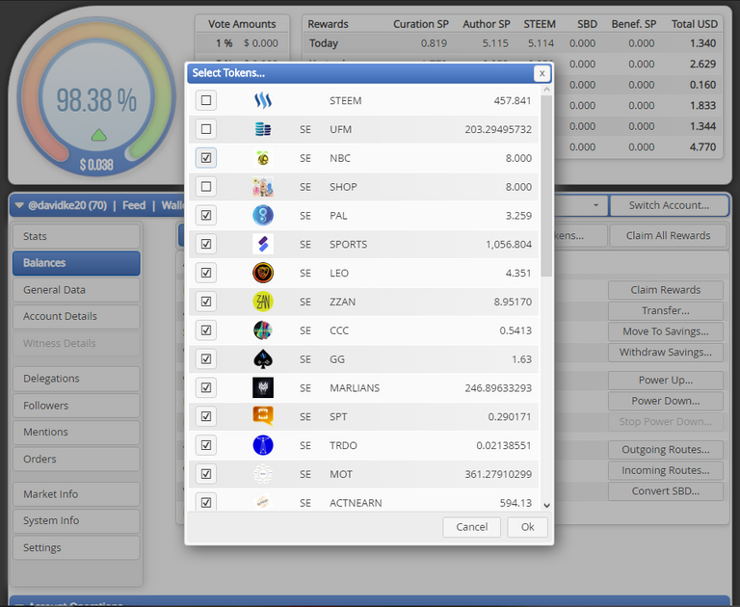Click the green voting power triangle indicator
The width and height of the screenshot is (740, 607).
(x=98, y=135)
